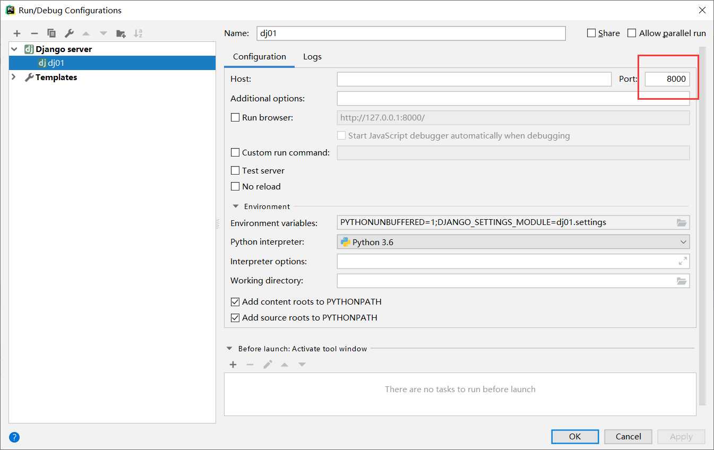The width and height of the screenshot is (714, 450).
Task: Click the Port input field
Action: click(x=667, y=80)
